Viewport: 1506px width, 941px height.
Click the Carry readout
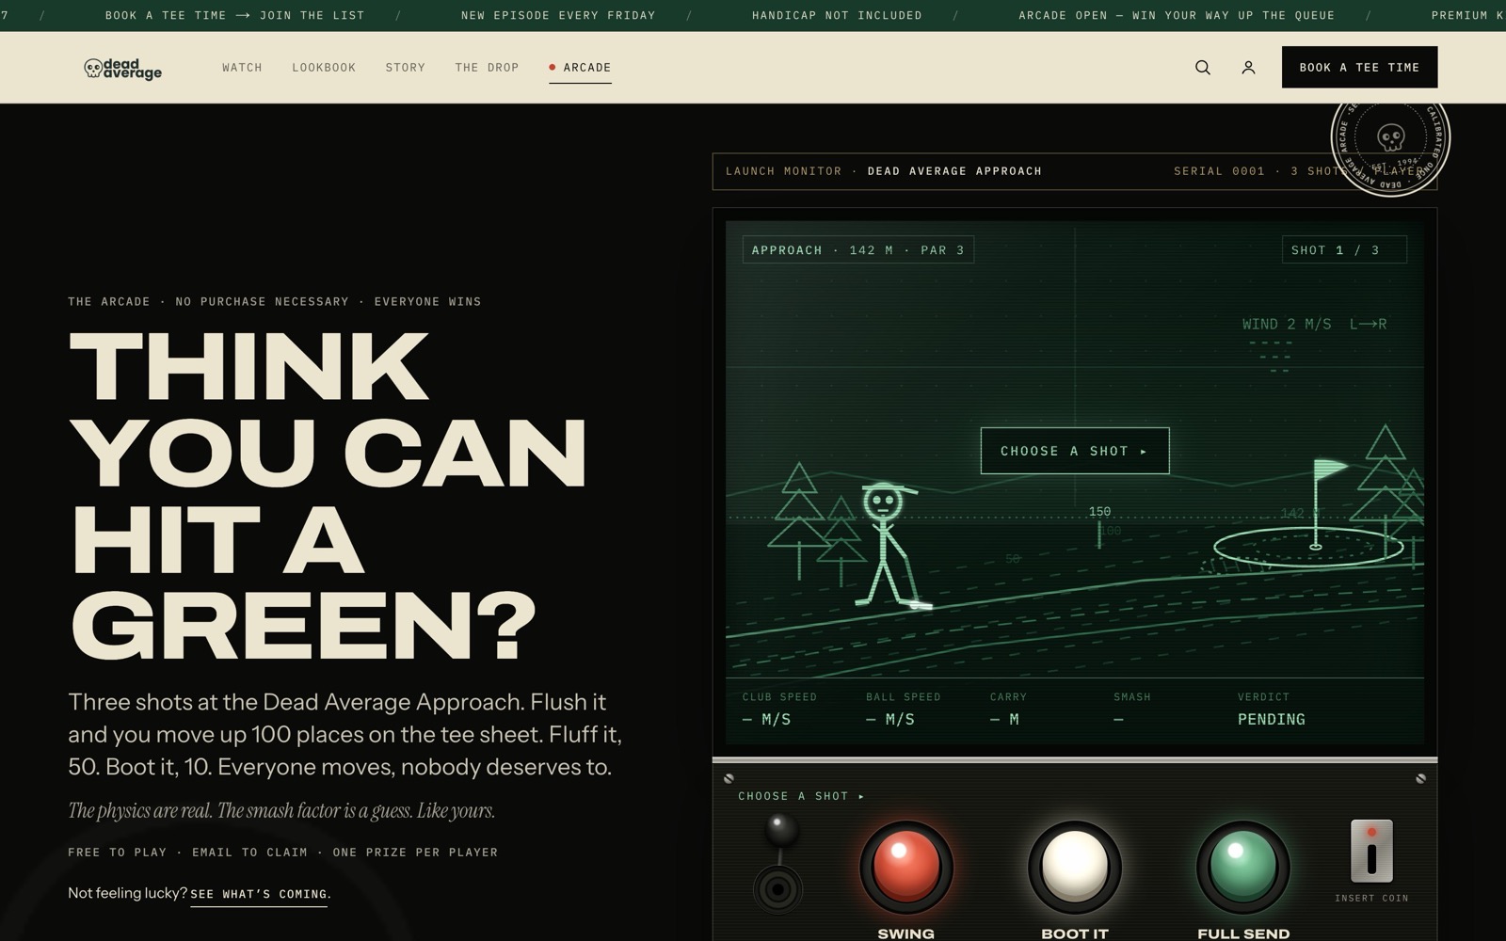(1008, 710)
